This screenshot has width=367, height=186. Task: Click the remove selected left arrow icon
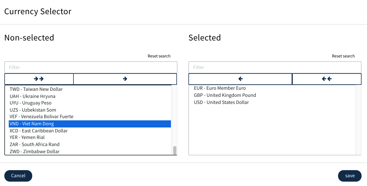coord(240,79)
